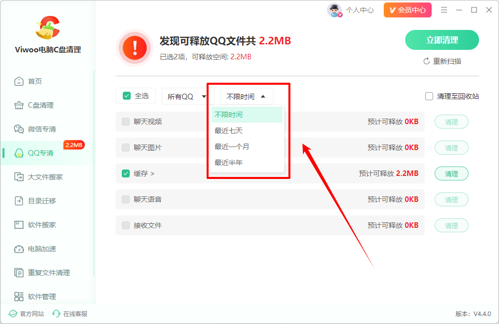
Task: Click the C盘清理 basket icon
Action: [19, 105]
